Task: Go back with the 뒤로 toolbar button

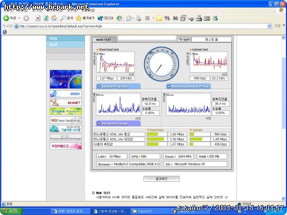Action: pyautogui.click(x=10, y=18)
